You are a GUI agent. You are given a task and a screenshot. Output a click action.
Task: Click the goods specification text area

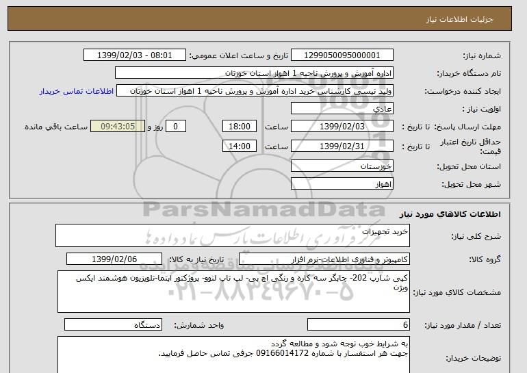tap(233, 292)
